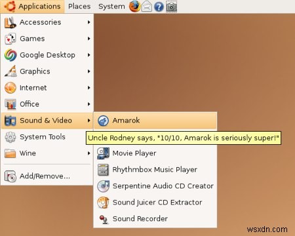Screen dimensions: 295x236
Task: Launch Rhythmbox Music Player
Action: coord(155,170)
